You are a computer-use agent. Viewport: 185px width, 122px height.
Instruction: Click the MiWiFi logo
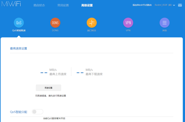pyautogui.click(x=11, y=4)
